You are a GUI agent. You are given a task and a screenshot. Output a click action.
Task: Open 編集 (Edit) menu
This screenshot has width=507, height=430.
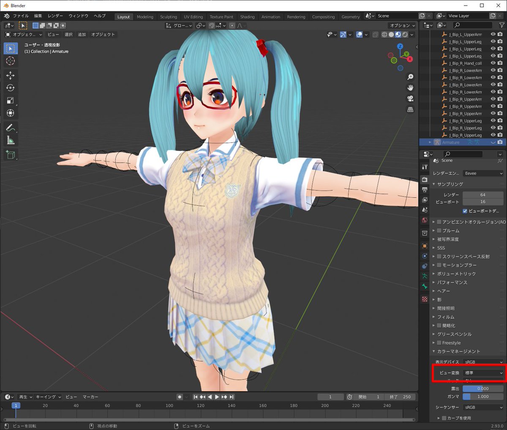38,16
